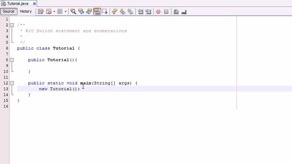Screen dimensions: 292x164
Task: Click the comment text '#20 Switch statement and enumerations'
Action: [76, 31]
